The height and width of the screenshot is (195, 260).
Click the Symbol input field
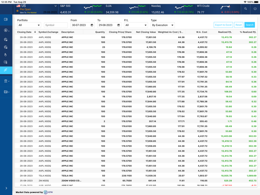tap(56, 25)
